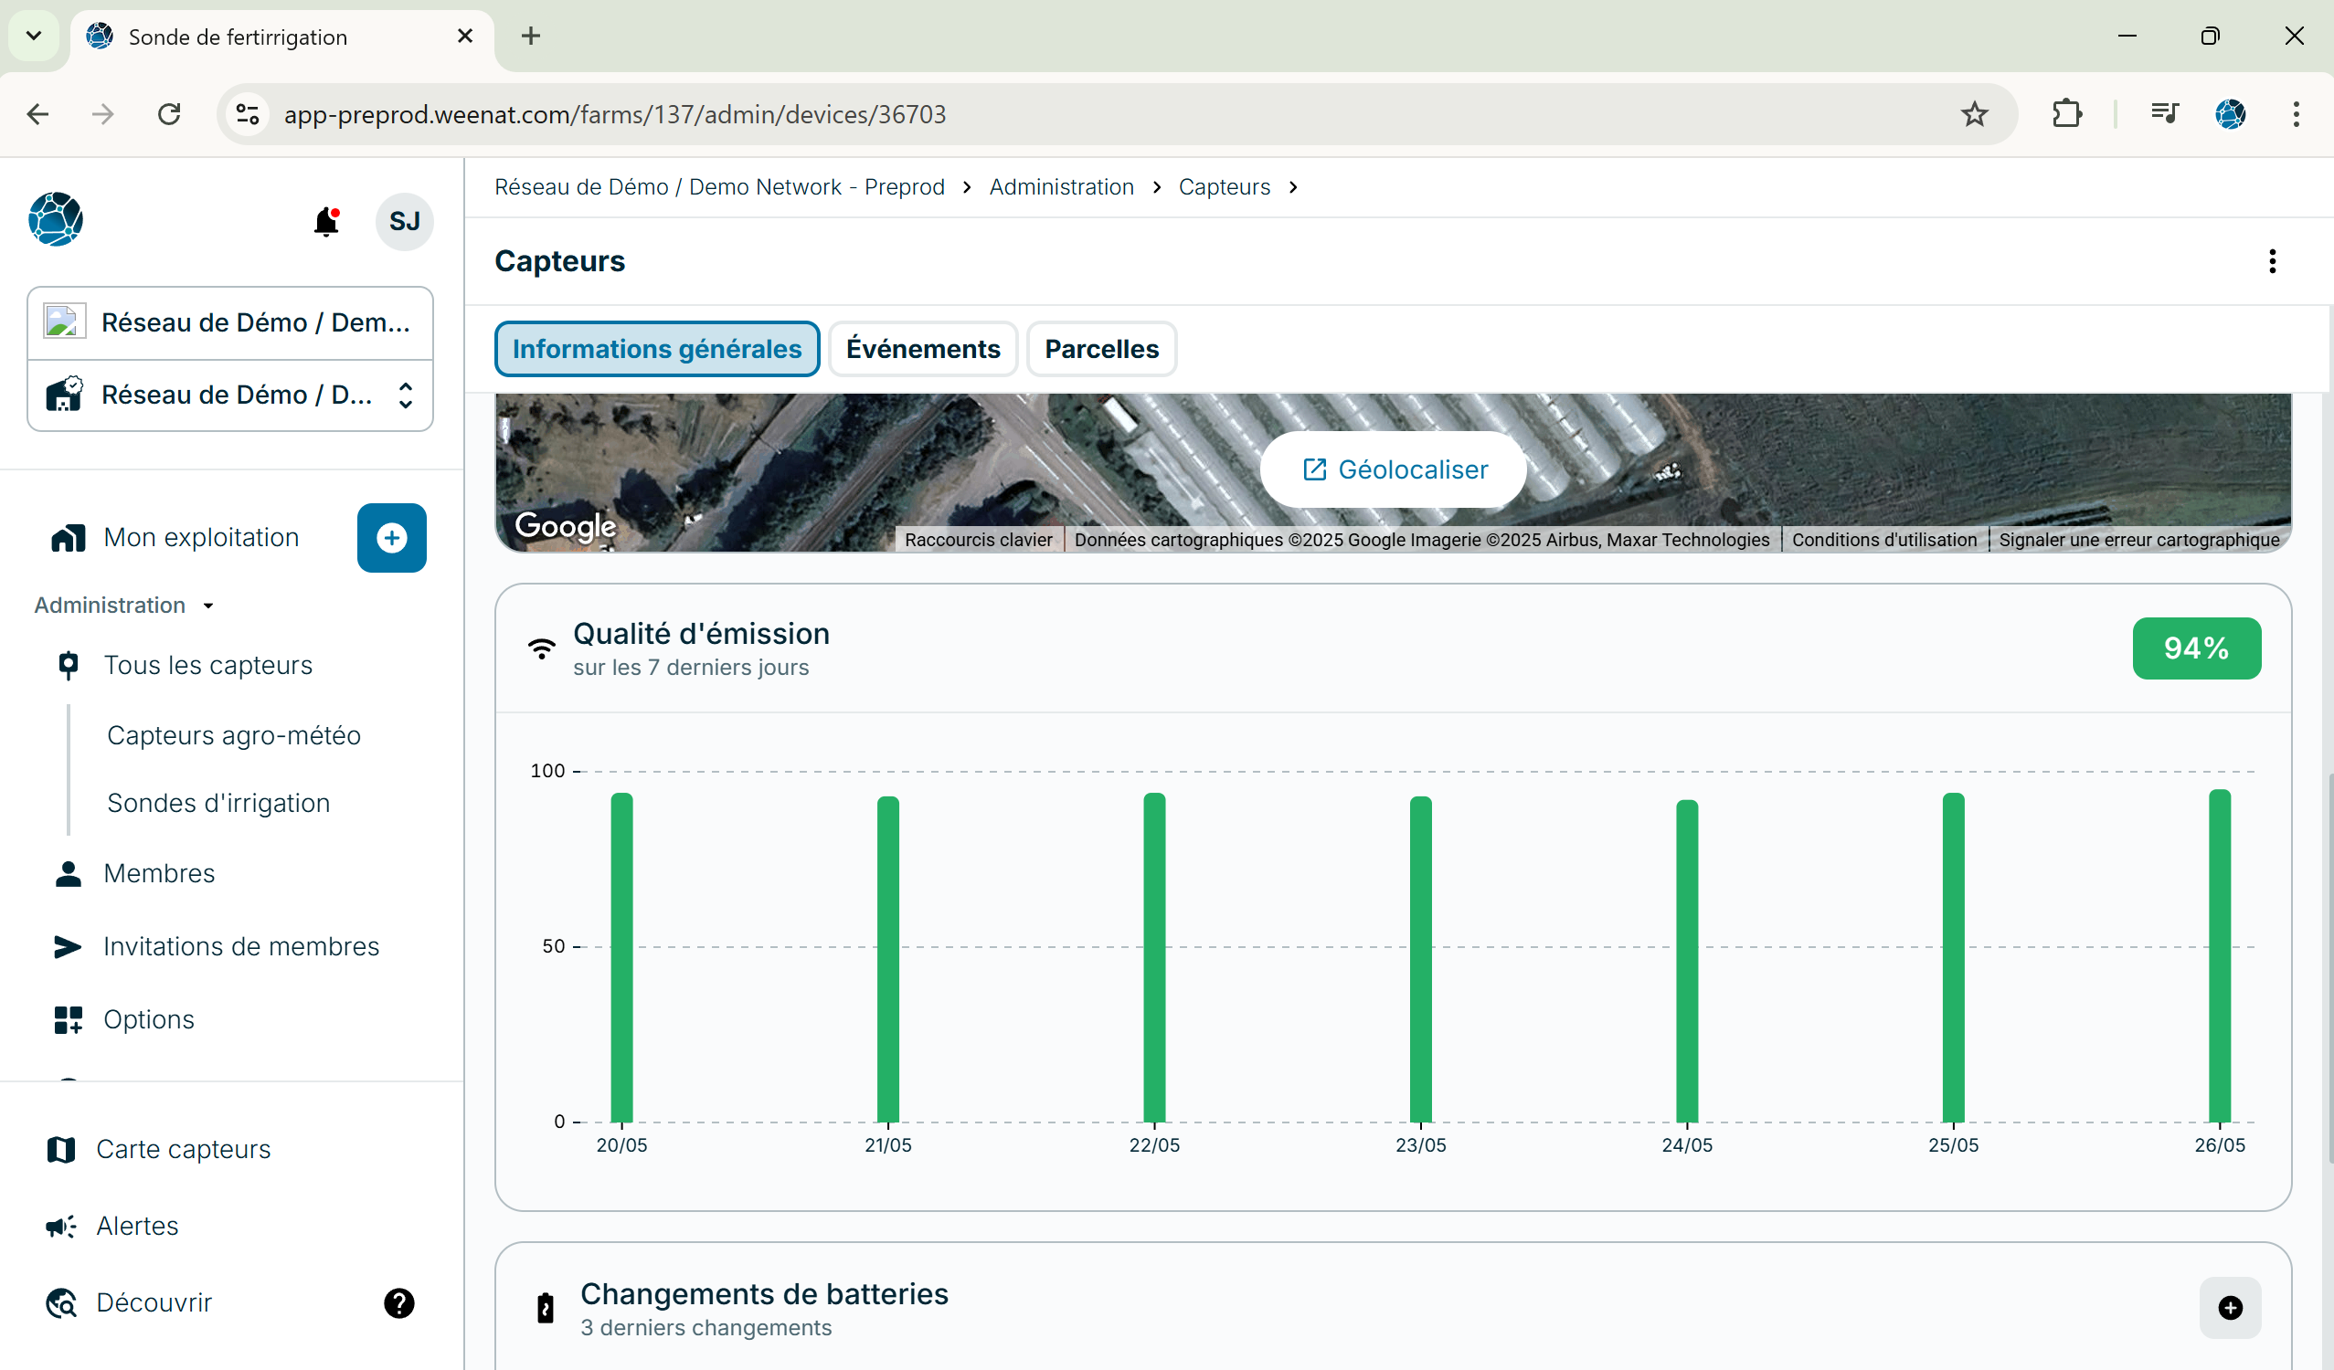Image resolution: width=2334 pixels, height=1370 pixels.
Task: Click the 20/05 emission bar
Action: (x=621, y=957)
